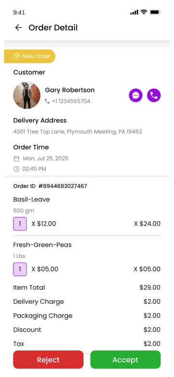Tap the customer phone number +1 1234565704
Screen dimensions: 174x377
(71, 101)
